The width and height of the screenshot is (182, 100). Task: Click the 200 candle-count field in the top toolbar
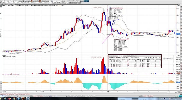[55, 1]
